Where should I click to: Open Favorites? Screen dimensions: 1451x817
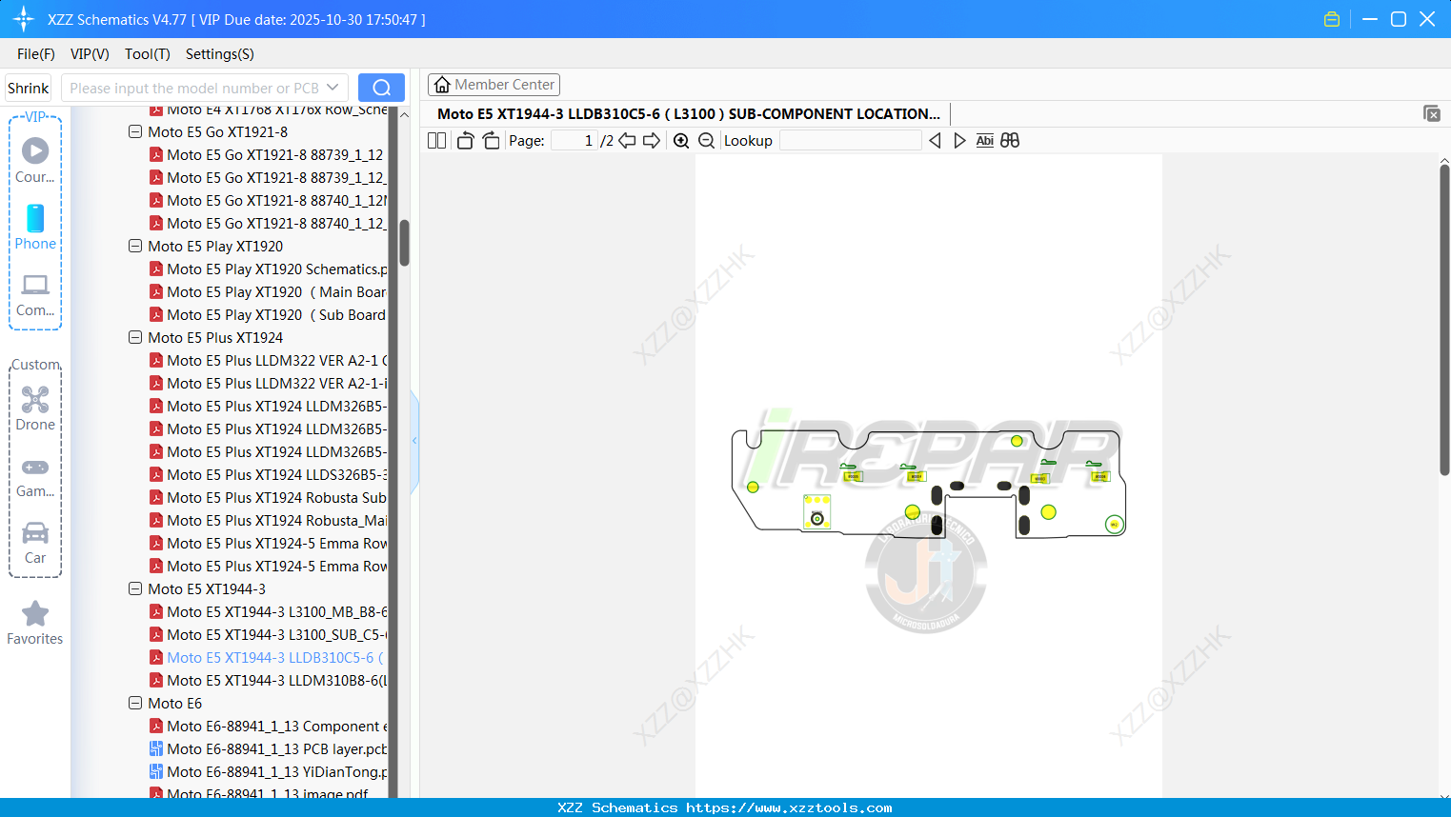click(35, 623)
